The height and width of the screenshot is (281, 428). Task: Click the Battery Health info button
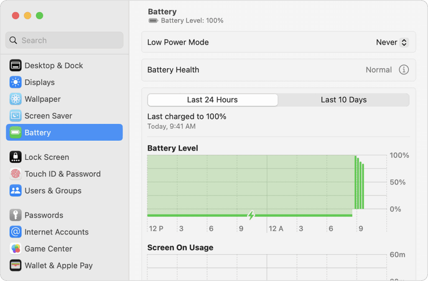coord(404,70)
